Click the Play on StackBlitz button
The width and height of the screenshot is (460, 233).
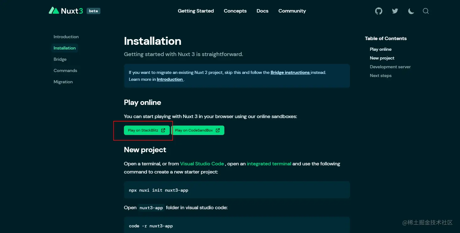point(147,130)
